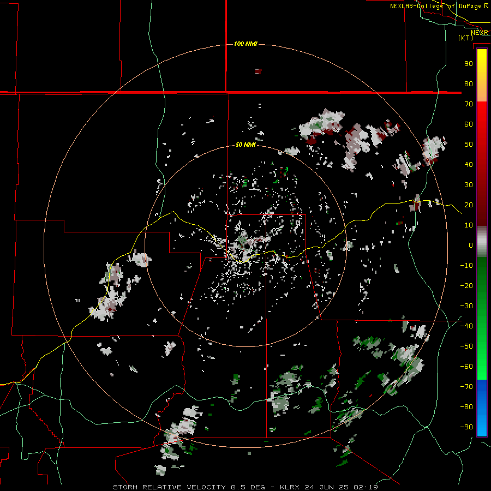Click the '100 NMI' range ring label
This screenshot has height=491, width=491.
coord(245,44)
